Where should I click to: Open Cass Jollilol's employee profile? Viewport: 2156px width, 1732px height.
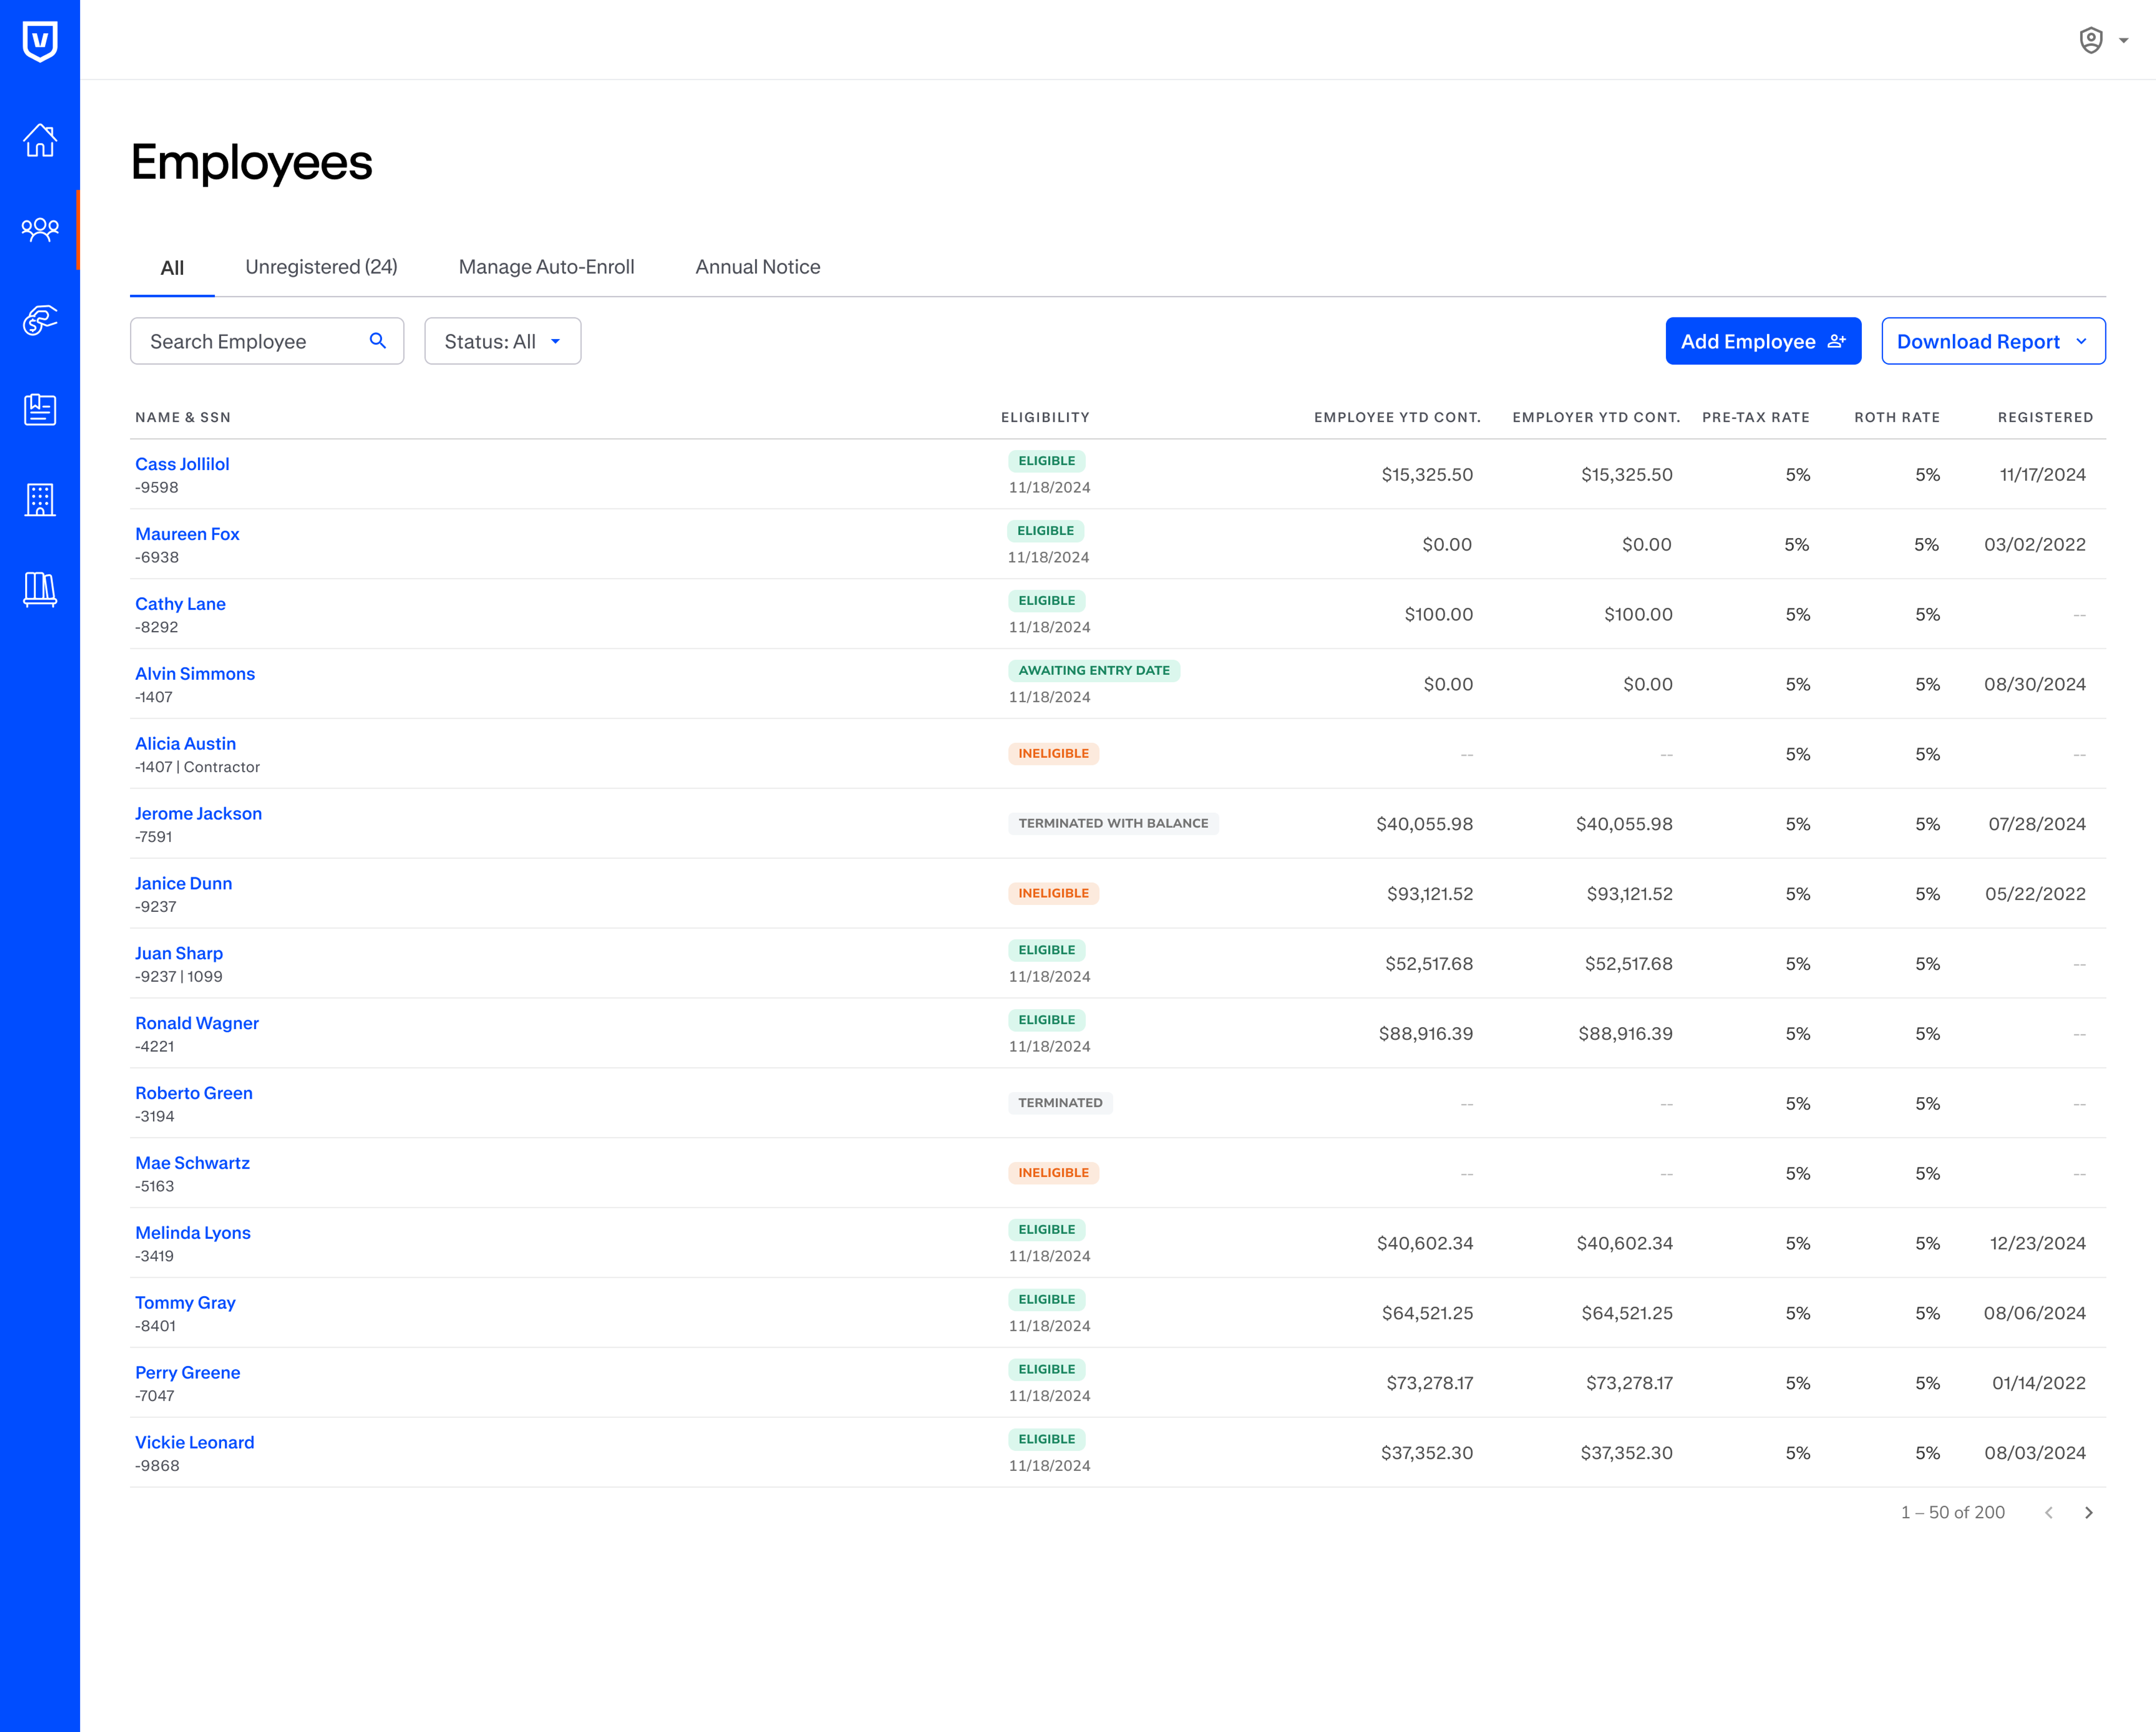click(182, 464)
